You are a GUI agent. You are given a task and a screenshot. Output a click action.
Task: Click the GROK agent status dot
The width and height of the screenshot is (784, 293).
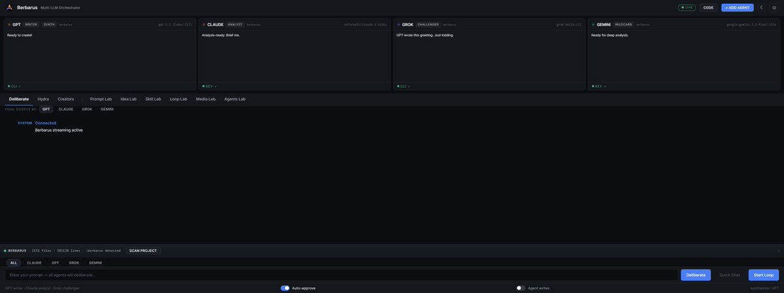tap(399, 24)
